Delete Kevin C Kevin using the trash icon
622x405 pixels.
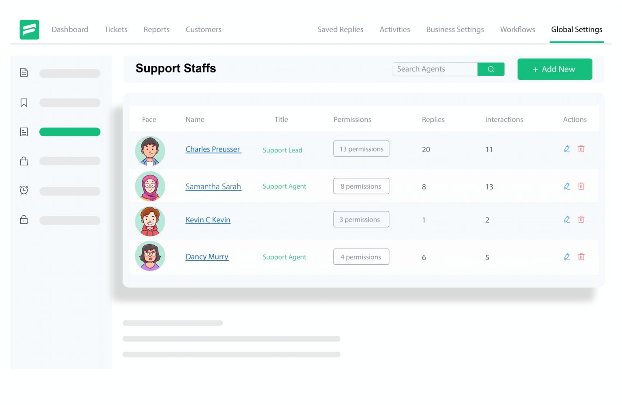pos(581,219)
